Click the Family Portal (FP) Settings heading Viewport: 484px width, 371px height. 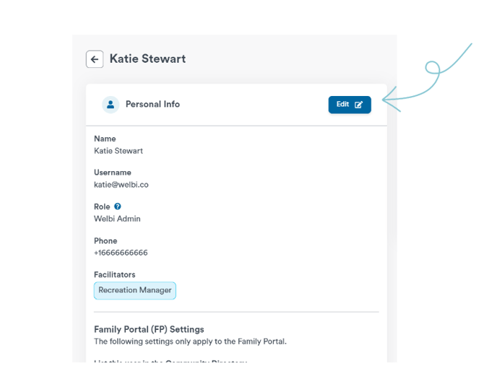[x=149, y=329]
